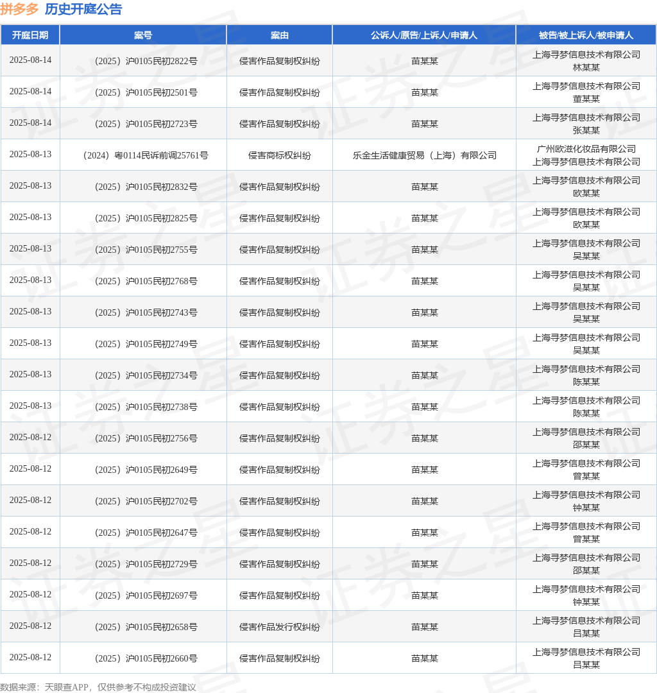This screenshot has height=693, width=657.
Task: Click date 2025-08-12 in 2756号 row
Action: coord(30,436)
